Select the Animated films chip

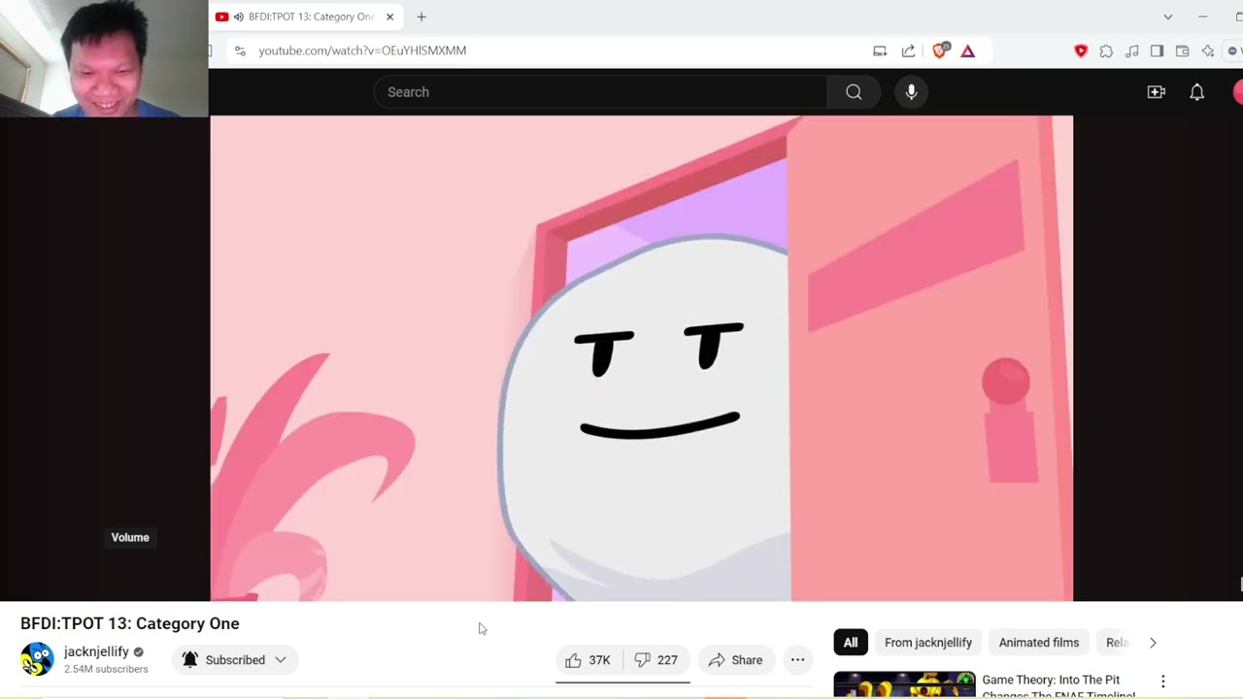point(1039,643)
